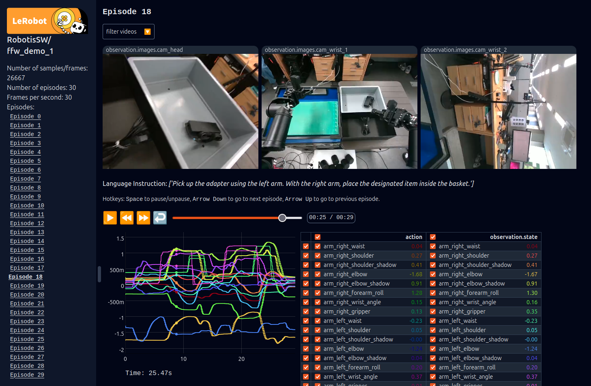Image resolution: width=591 pixels, height=386 pixels.
Task: Click the loop/replay button
Action: [x=160, y=218]
